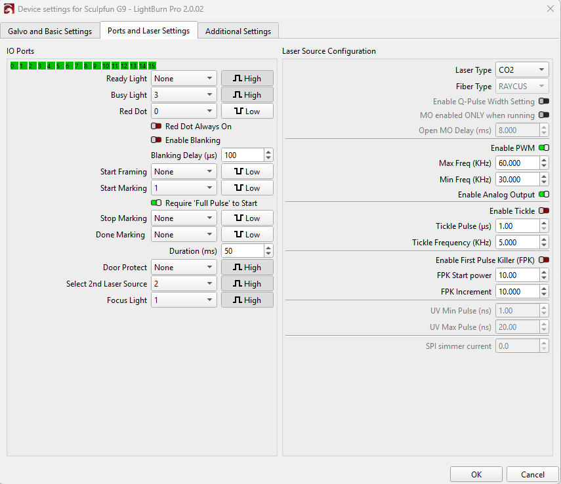The height and width of the screenshot is (484, 561).
Task: Toggle Stop Marking polarity Low button
Action: pos(247,218)
